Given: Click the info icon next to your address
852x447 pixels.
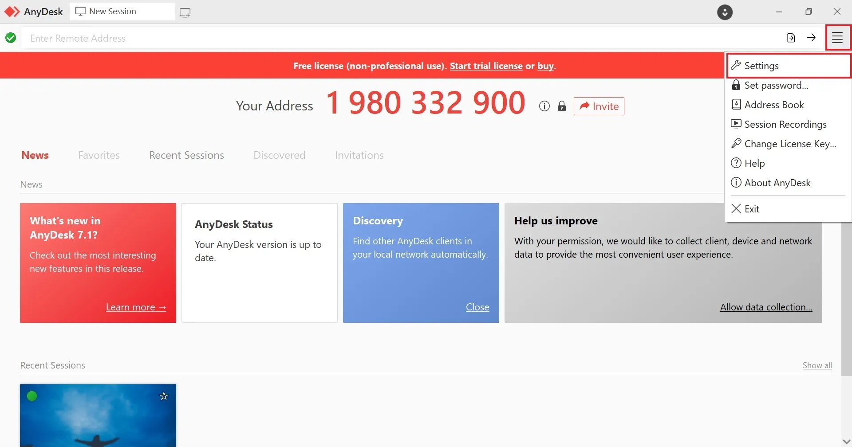Looking at the screenshot, I should pyautogui.click(x=544, y=106).
